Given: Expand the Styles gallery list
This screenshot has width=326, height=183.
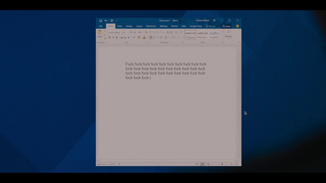Looking at the screenshot, I should point(222,38).
